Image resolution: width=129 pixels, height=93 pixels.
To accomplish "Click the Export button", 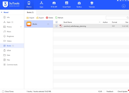I will pyautogui.click(x=40, y=18).
